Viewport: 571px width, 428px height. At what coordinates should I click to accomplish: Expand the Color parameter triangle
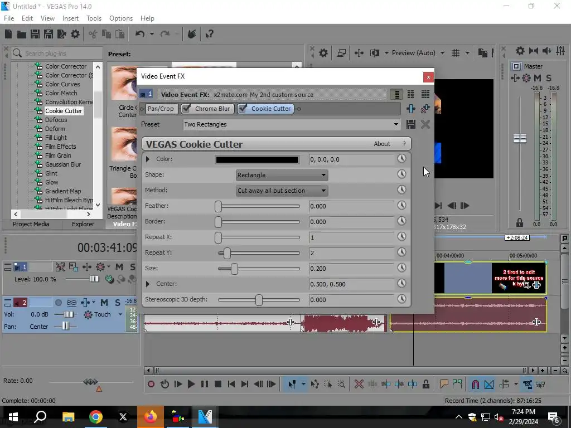(x=147, y=159)
